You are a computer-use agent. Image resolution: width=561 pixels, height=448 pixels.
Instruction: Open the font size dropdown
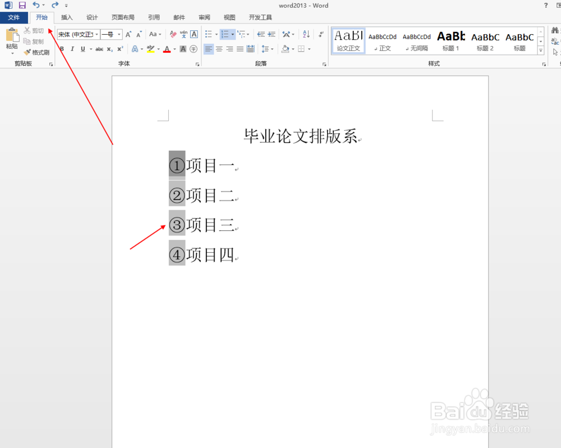118,34
